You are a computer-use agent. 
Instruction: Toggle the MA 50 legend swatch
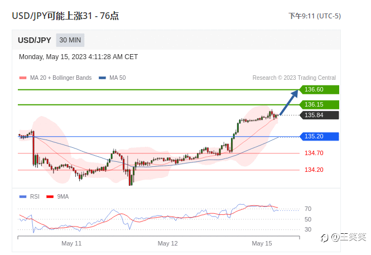click(102, 78)
